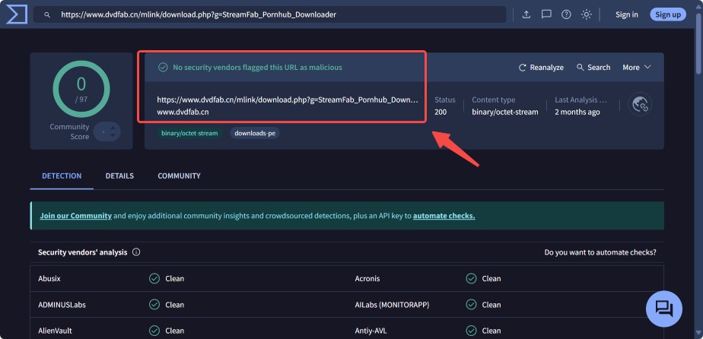
Task: Click the community score vote control
Action: pyautogui.click(x=107, y=131)
